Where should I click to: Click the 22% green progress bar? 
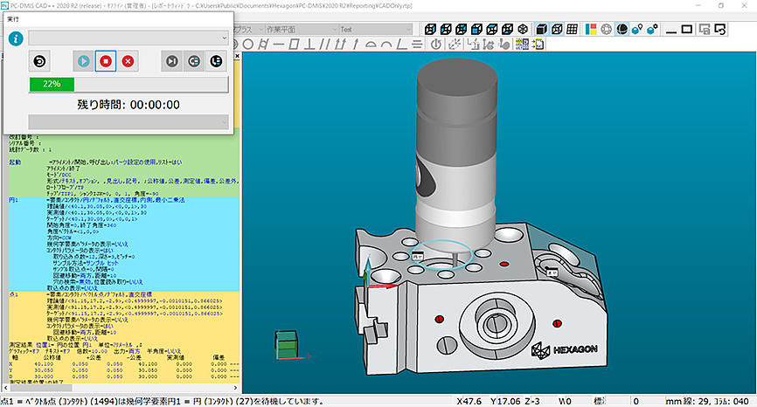[x=52, y=84]
